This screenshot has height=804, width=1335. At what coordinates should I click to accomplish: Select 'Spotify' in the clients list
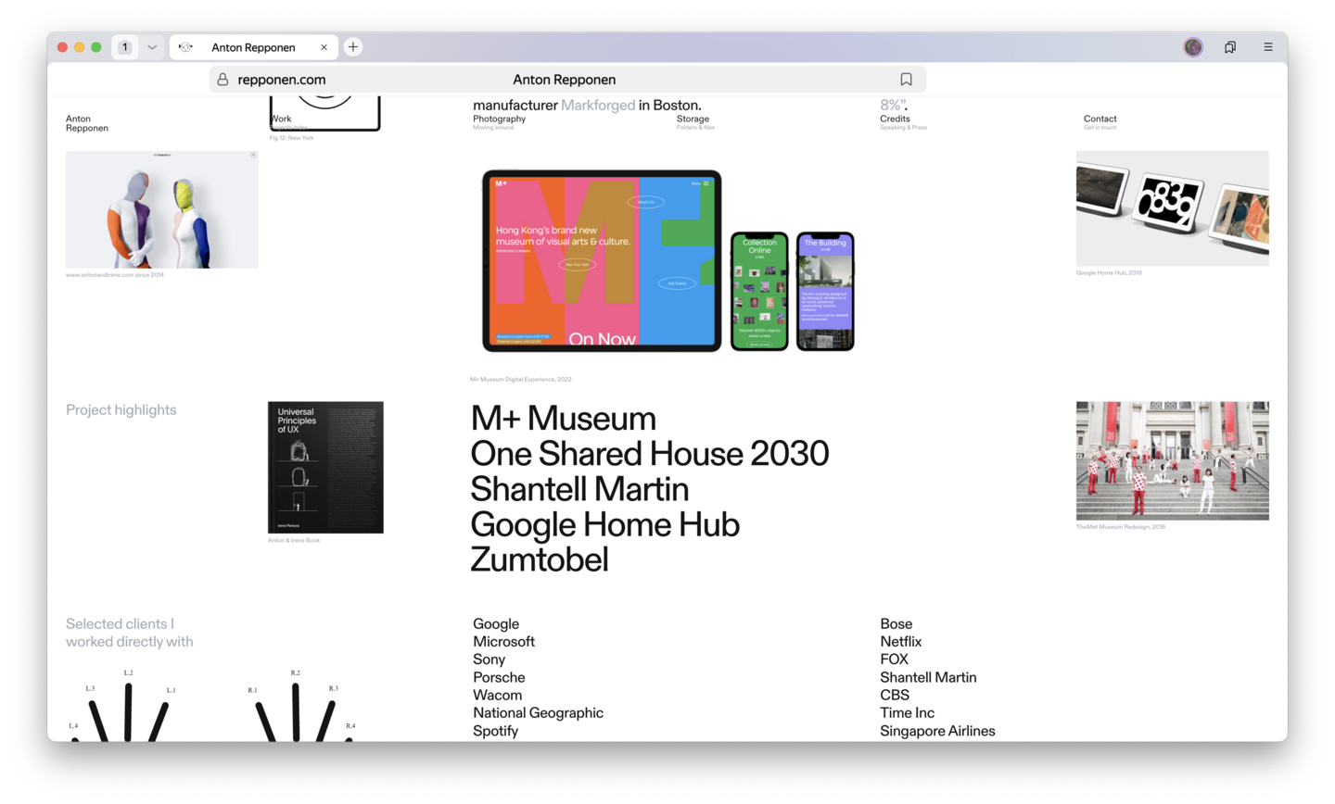click(495, 731)
